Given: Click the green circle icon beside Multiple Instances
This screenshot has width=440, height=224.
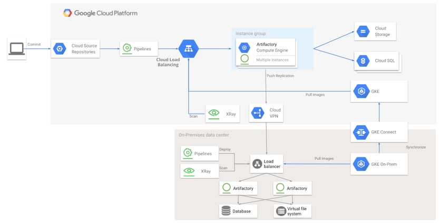Looking at the screenshot, I should (245, 59).
